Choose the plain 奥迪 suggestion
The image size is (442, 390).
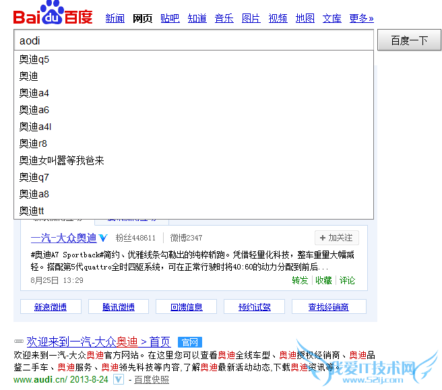193,76
